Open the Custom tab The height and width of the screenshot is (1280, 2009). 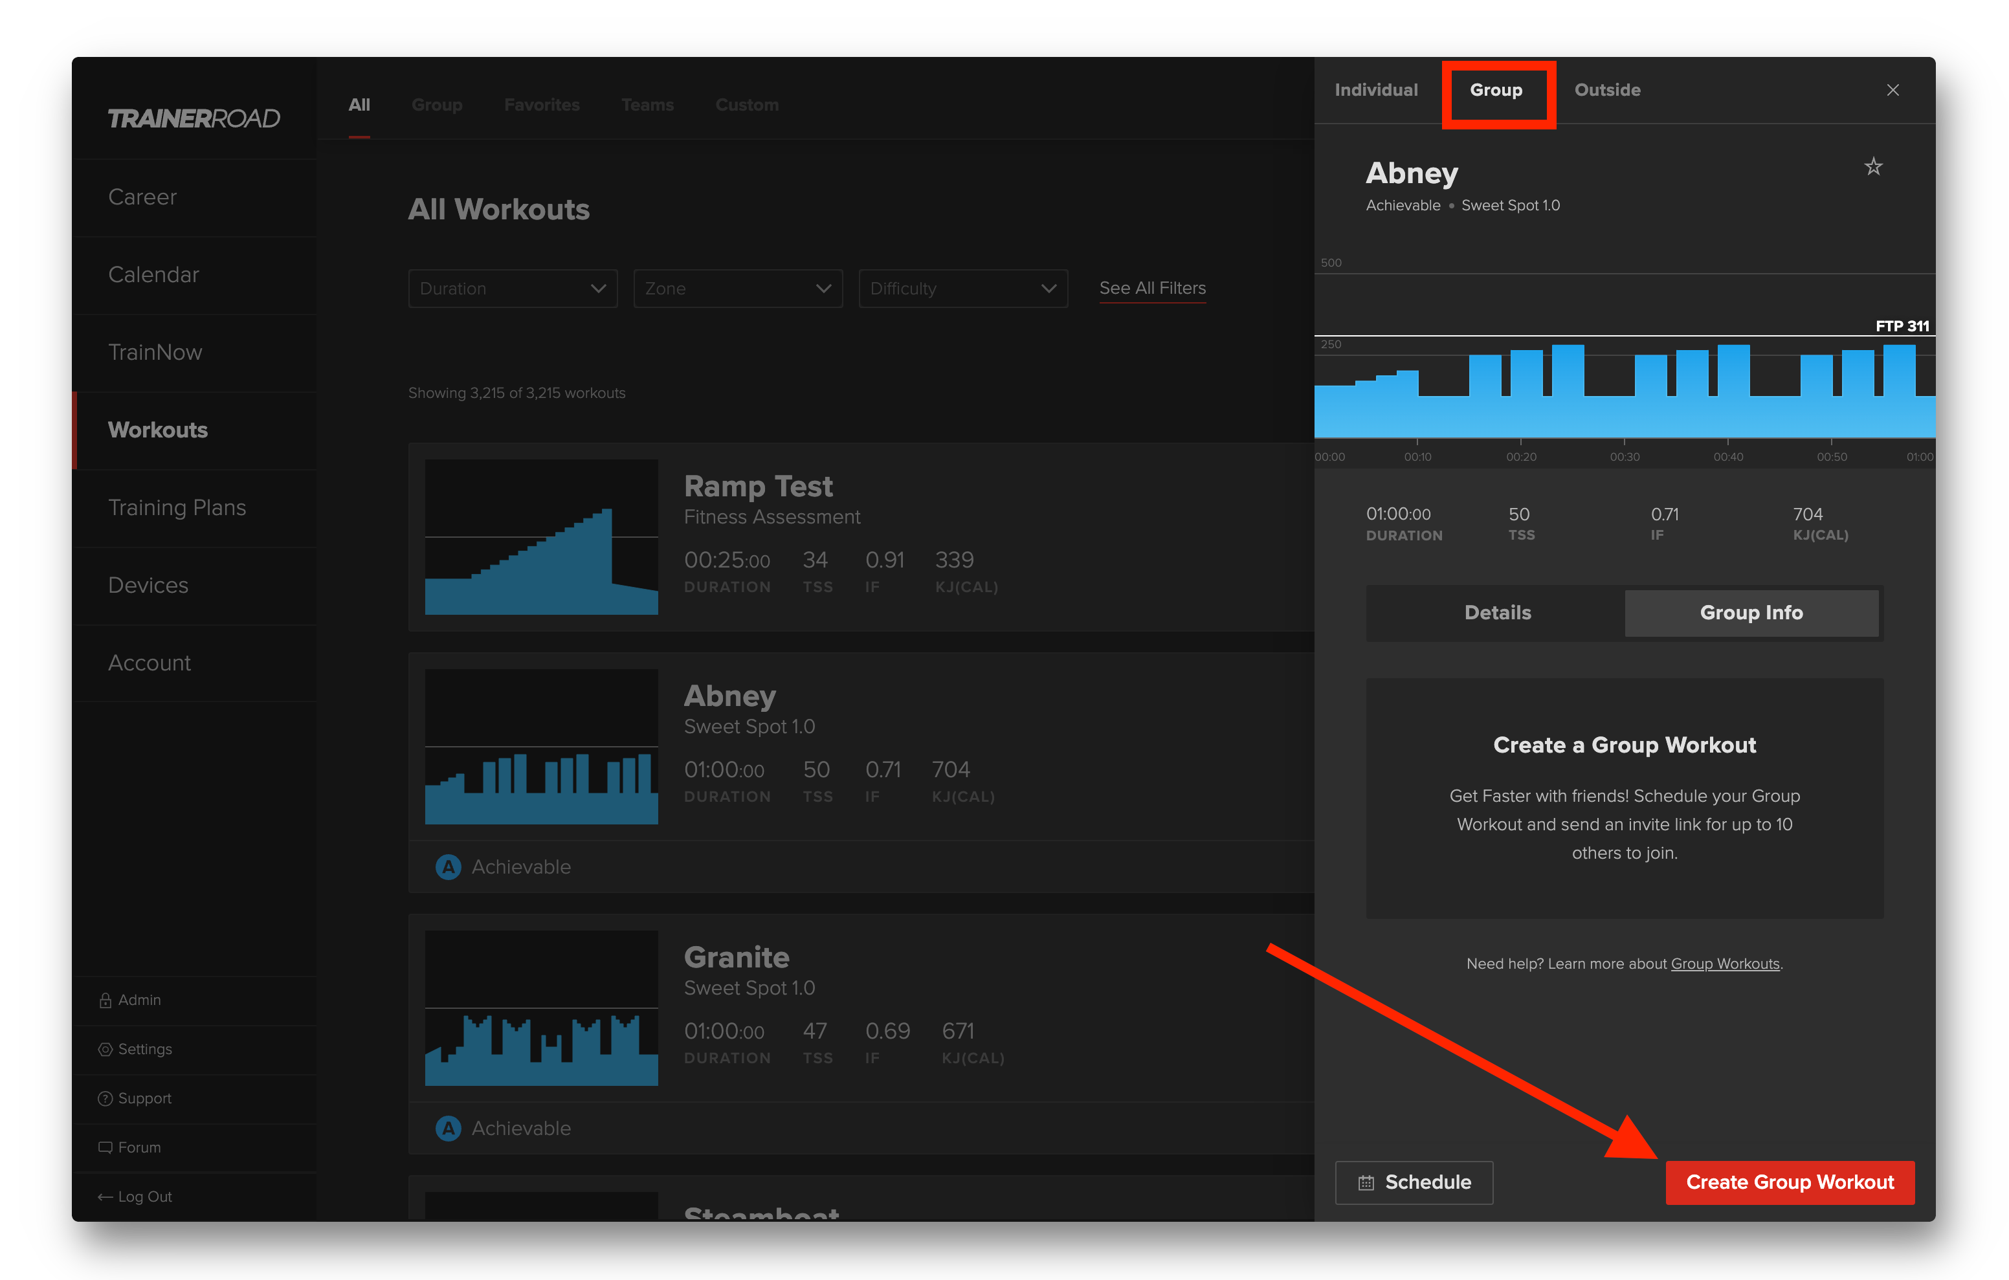coord(747,105)
